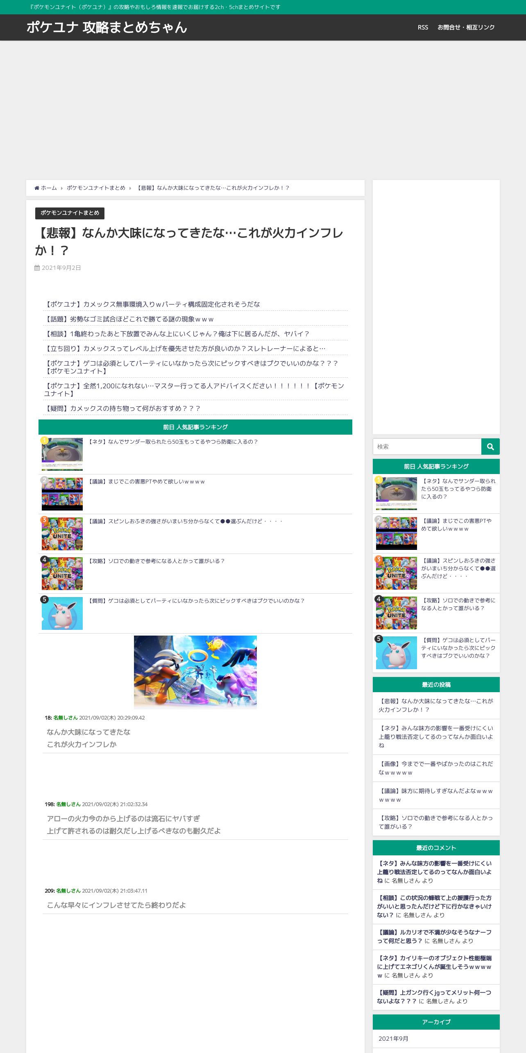Open 全然1,200になれない article link
Screen dimensions: 526x1053
coord(194,390)
